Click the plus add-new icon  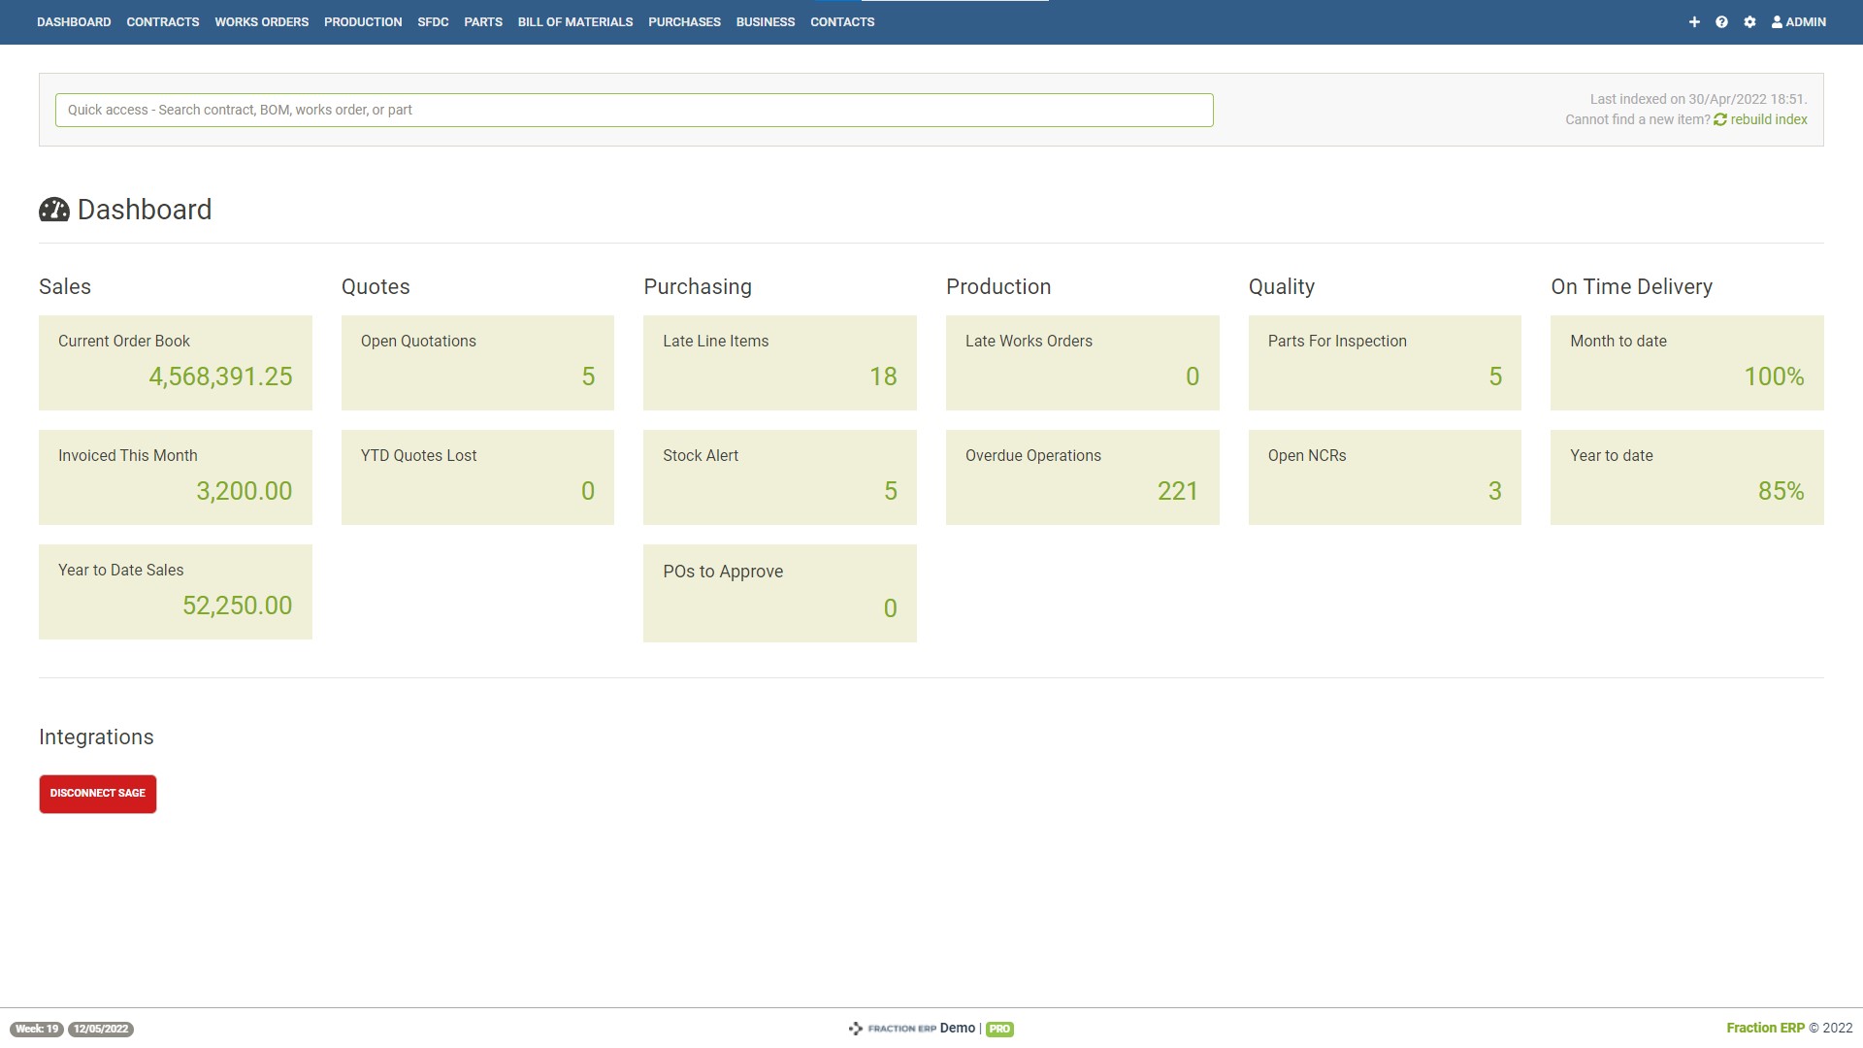[x=1694, y=21]
